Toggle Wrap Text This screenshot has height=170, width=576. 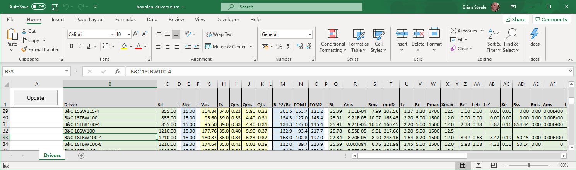(x=219, y=34)
